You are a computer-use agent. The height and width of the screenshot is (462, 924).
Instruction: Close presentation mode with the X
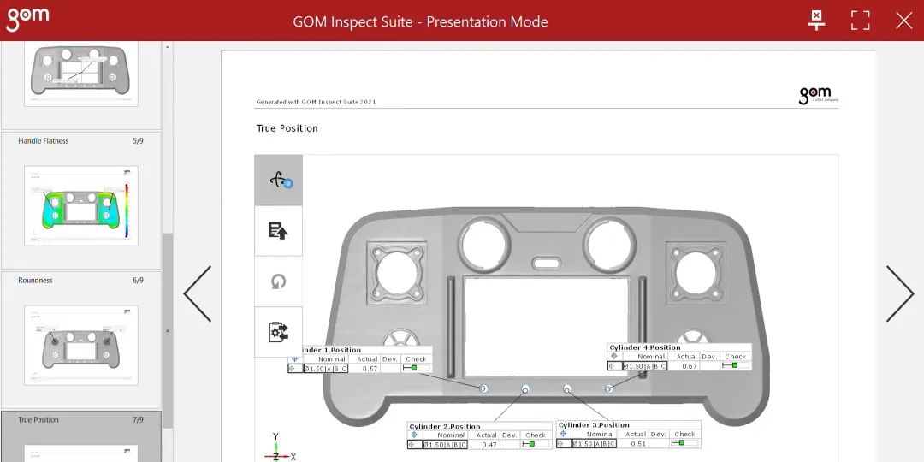click(904, 21)
